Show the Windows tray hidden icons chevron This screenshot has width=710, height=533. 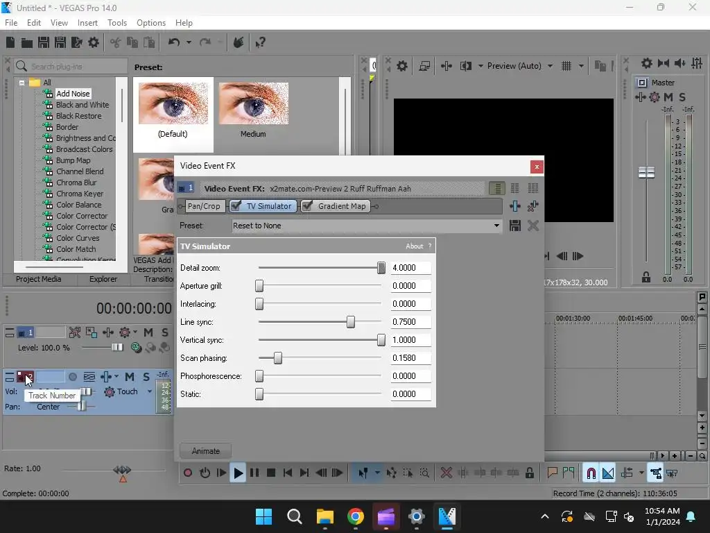pos(545,516)
